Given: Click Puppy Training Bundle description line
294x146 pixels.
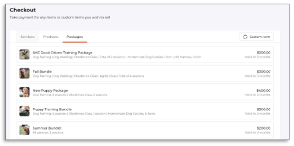Looking at the screenshot, I should 94,114.
